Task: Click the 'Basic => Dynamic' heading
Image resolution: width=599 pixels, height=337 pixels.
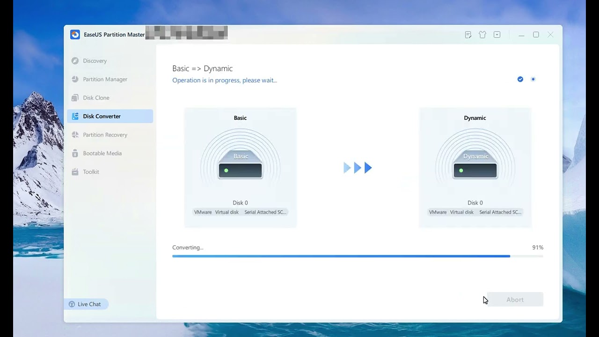Action: [203, 68]
